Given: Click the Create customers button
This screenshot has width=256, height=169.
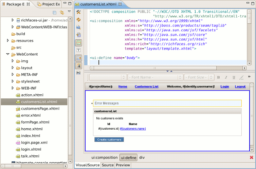Looking at the screenshot, I should point(109,139).
